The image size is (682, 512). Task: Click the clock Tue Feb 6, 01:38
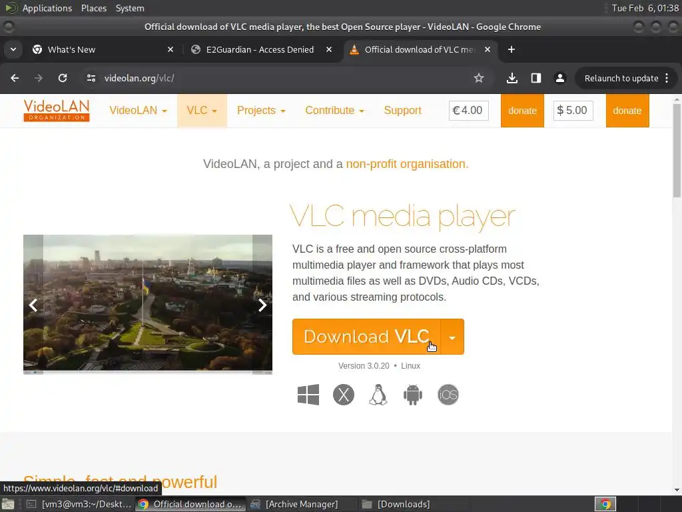(645, 8)
